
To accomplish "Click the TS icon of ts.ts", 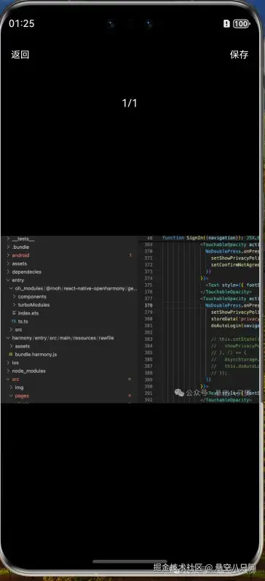I will pos(14,321).
